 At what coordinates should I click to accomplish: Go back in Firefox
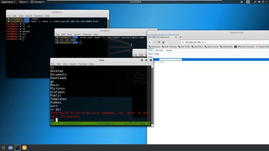[x=150, y=42]
